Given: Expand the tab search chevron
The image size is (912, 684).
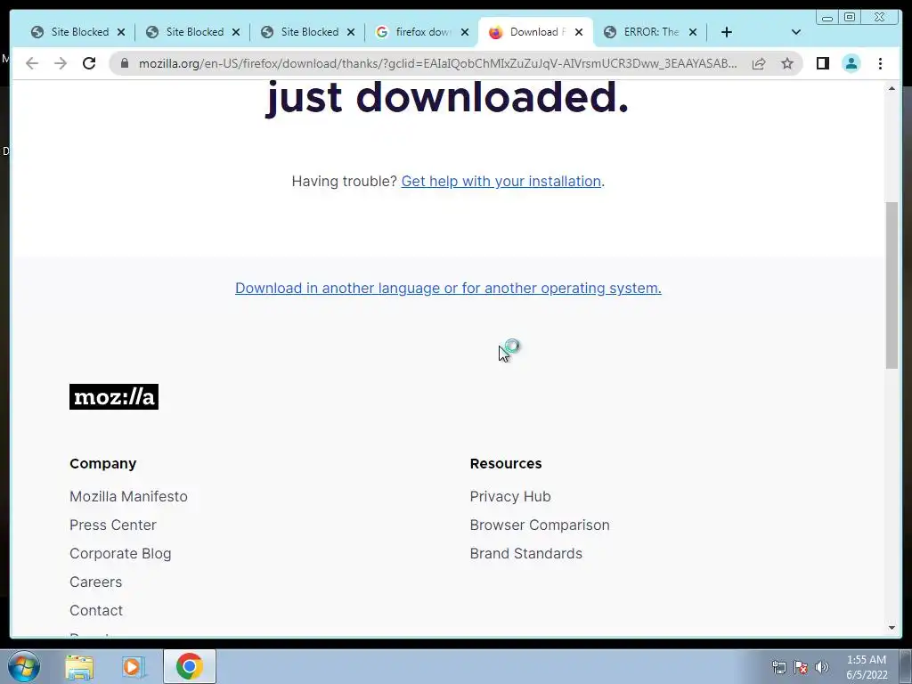Looking at the screenshot, I should point(796,32).
